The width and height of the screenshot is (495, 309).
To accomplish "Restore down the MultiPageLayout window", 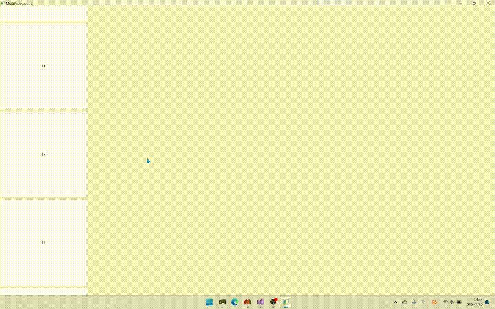I will point(474,3).
